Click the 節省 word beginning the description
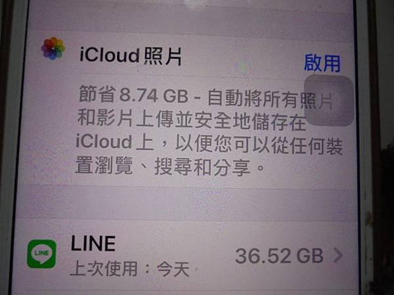394x295 pixels. click(97, 94)
